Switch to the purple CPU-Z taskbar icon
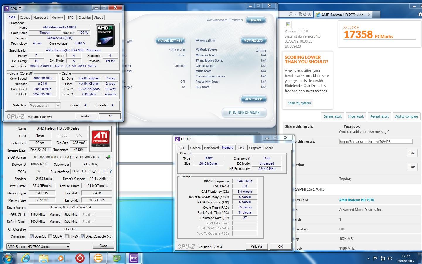 click(134, 258)
